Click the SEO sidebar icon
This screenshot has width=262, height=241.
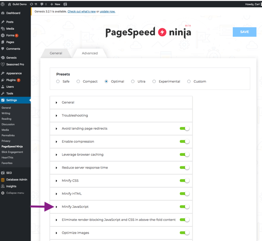pyautogui.click(x=3, y=173)
